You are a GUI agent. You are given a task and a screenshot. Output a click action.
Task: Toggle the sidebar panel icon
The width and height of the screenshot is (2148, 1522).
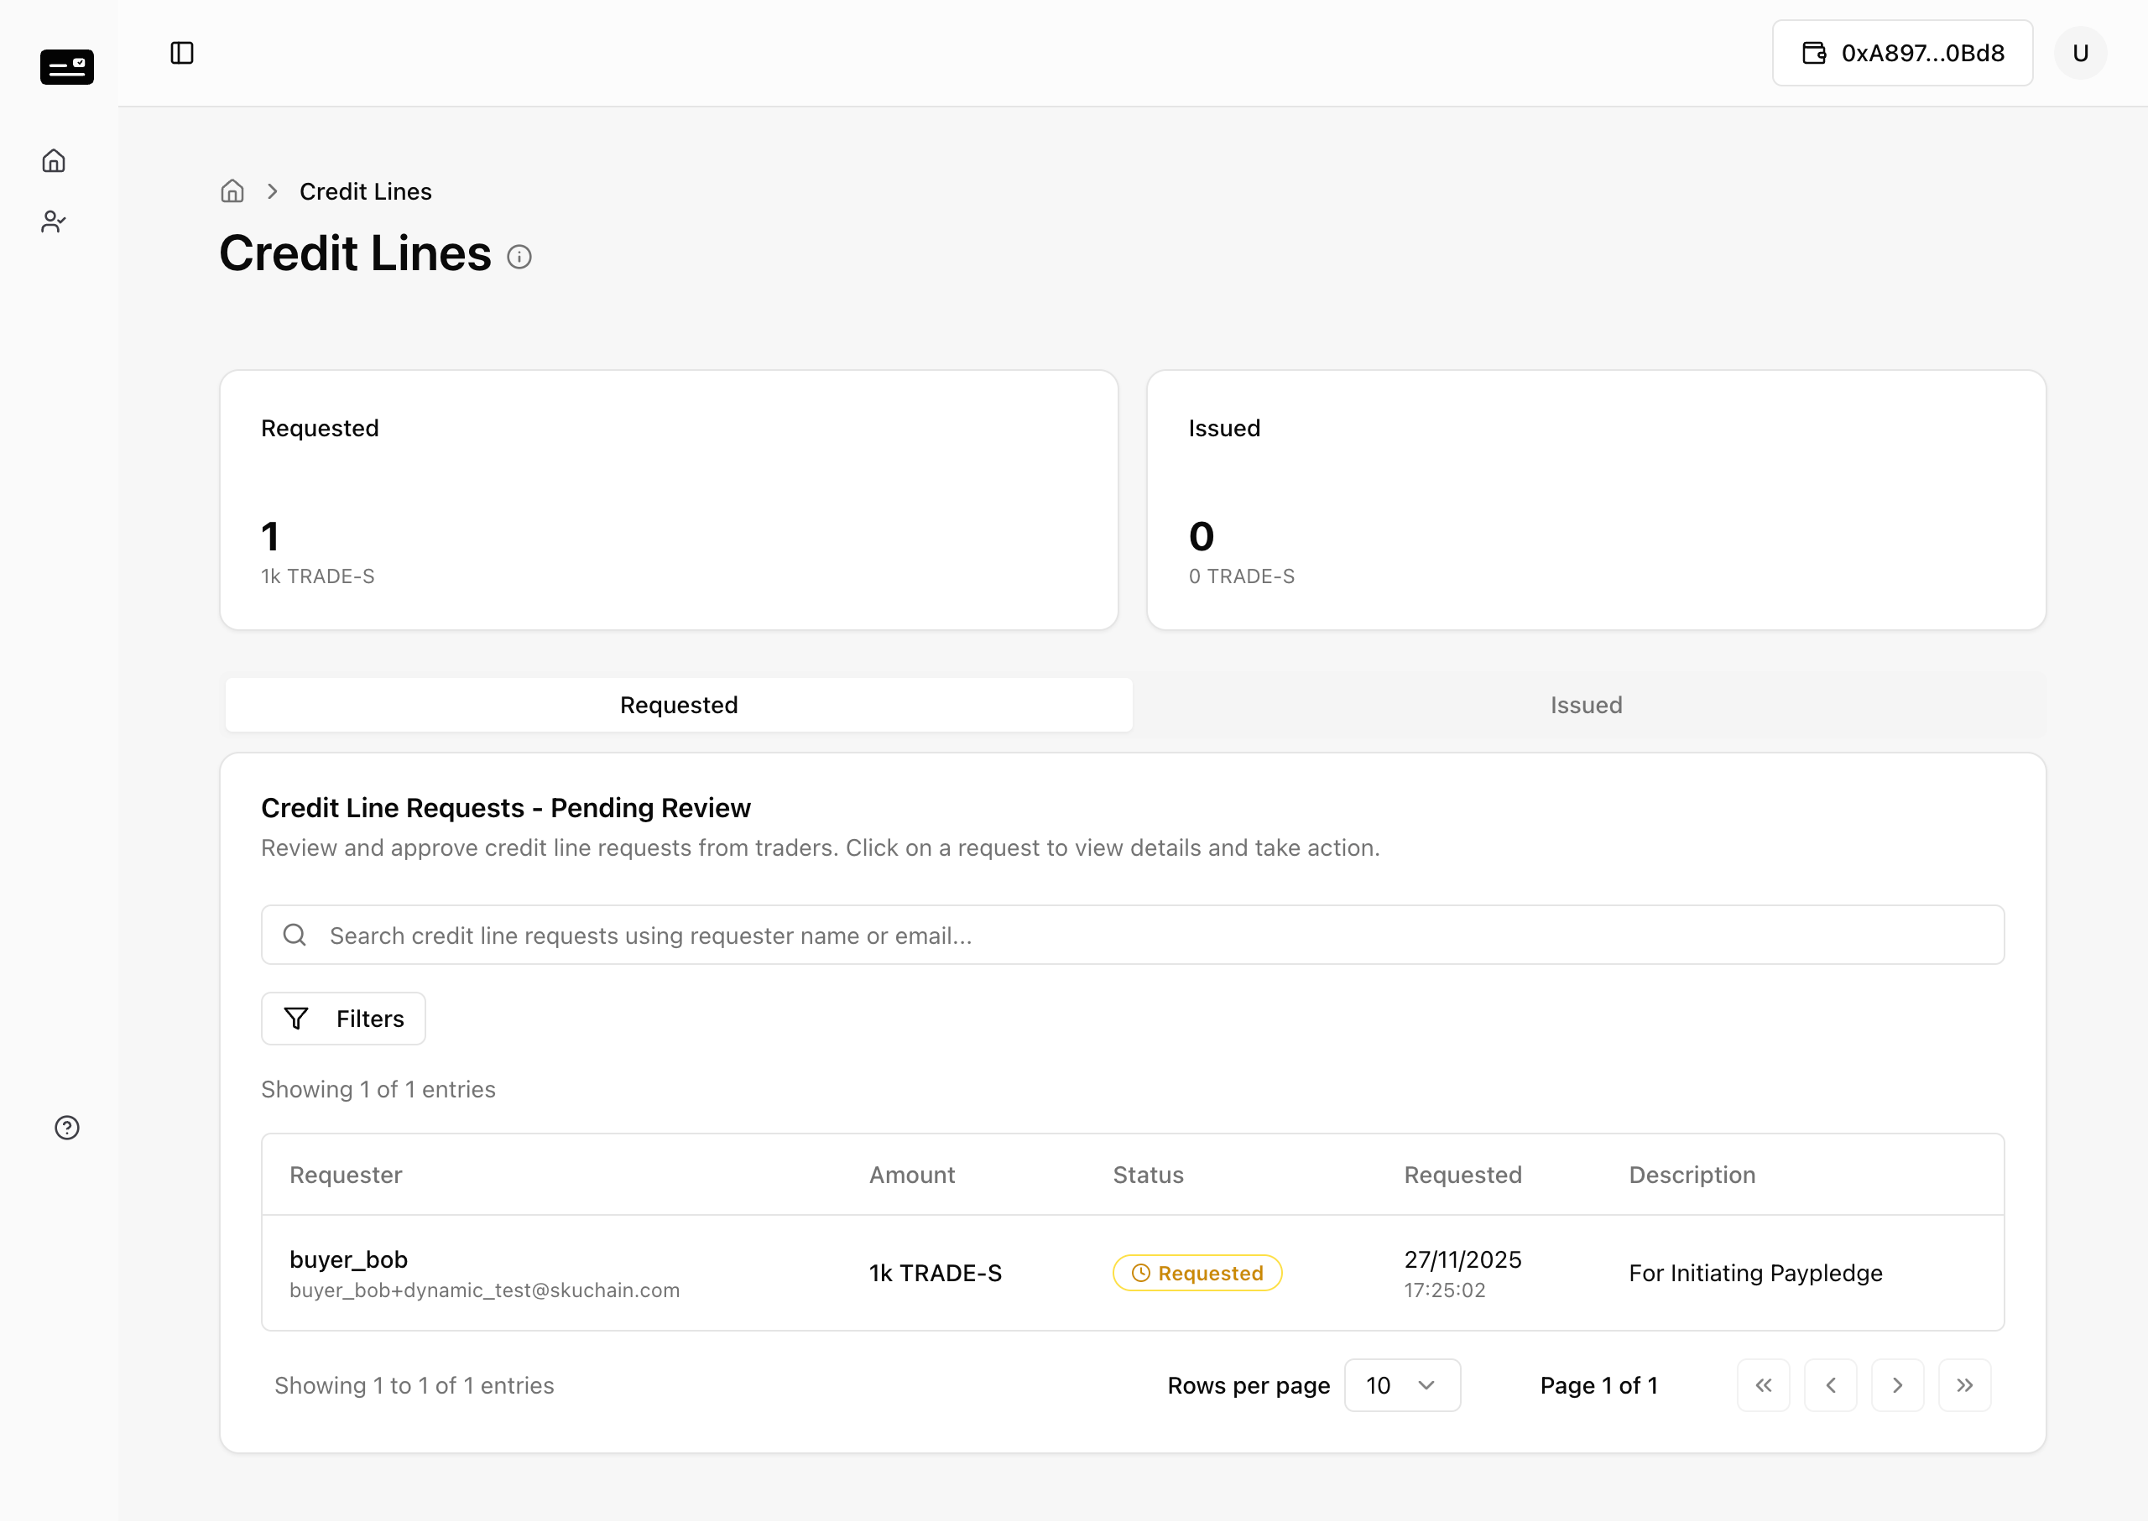[182, 53]
